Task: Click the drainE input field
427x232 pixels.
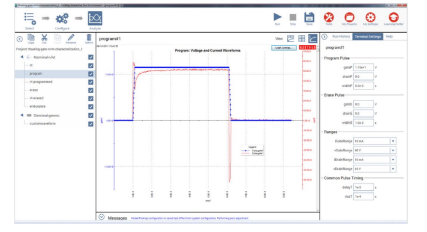Action: (363, 114)
